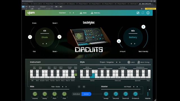This screenshot has height=101, width=180.
Task: Click the Diode kit name
Action: point(45,37)
